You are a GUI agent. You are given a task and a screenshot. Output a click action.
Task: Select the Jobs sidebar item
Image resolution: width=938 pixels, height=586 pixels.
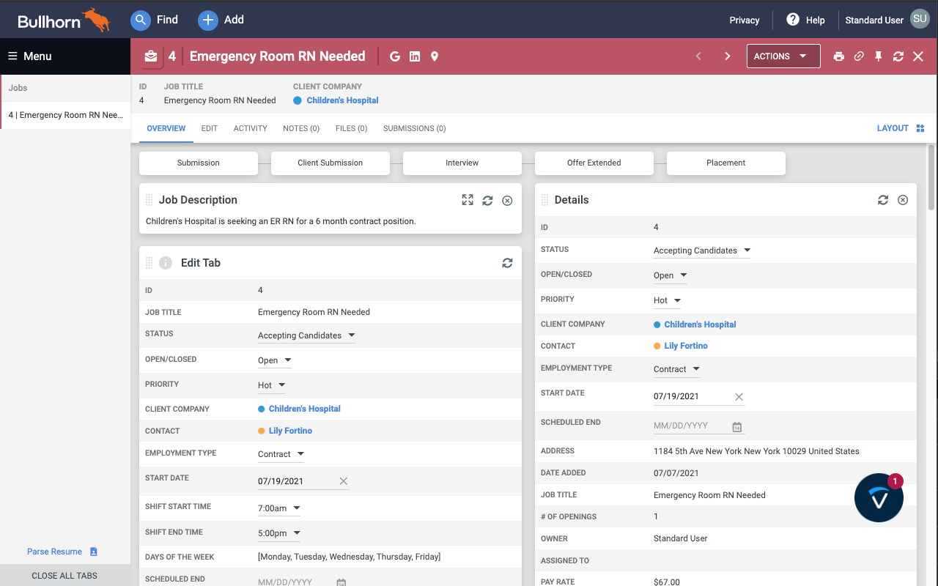pyautogui.click(x=66, y=88)
